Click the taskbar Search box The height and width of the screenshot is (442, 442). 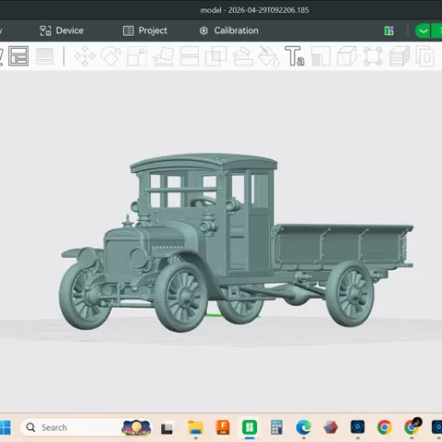point(86,427)
